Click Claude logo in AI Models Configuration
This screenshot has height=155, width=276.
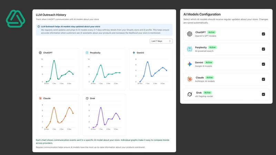(189, 79)
